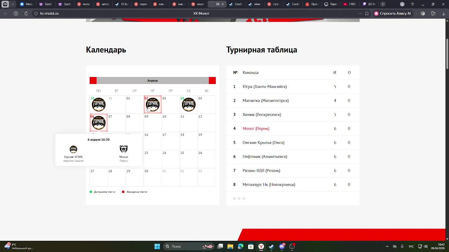Close the current ХК tab
The width and height of the screenshot is (449, 252).
[222, 4]
